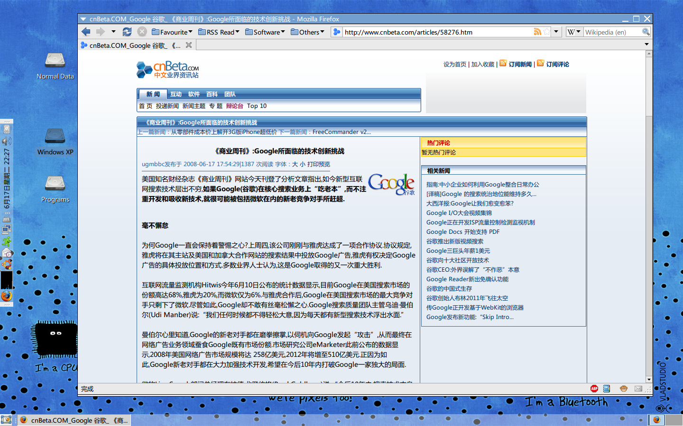Click the cnBeta.COM logo
683x426 pixels.
[x=168, y=70]
